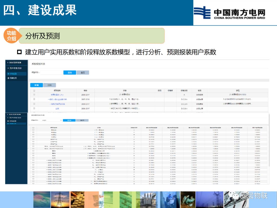Click the China Southern Power Grid logo
Image resolution: width=277 pixels, height=208 pixels.
click(x=230, y=13)
